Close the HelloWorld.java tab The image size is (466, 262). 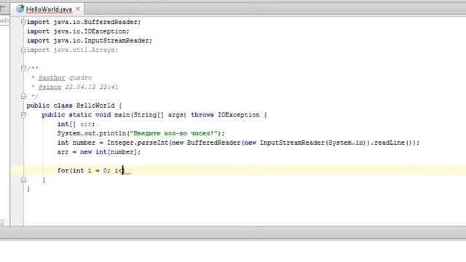[x=78, y=9]
